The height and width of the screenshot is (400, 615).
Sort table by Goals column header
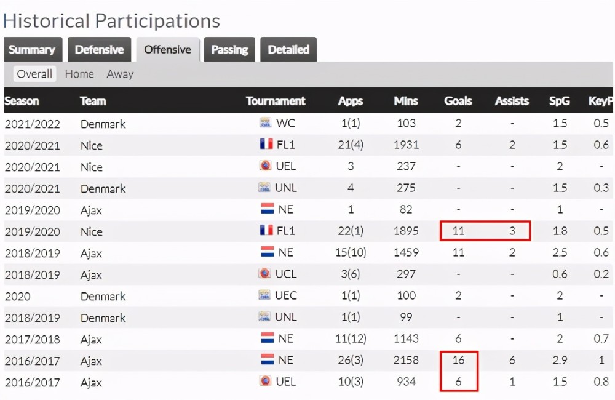coord(458,101)
